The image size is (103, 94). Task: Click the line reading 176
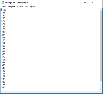[3, 74]
